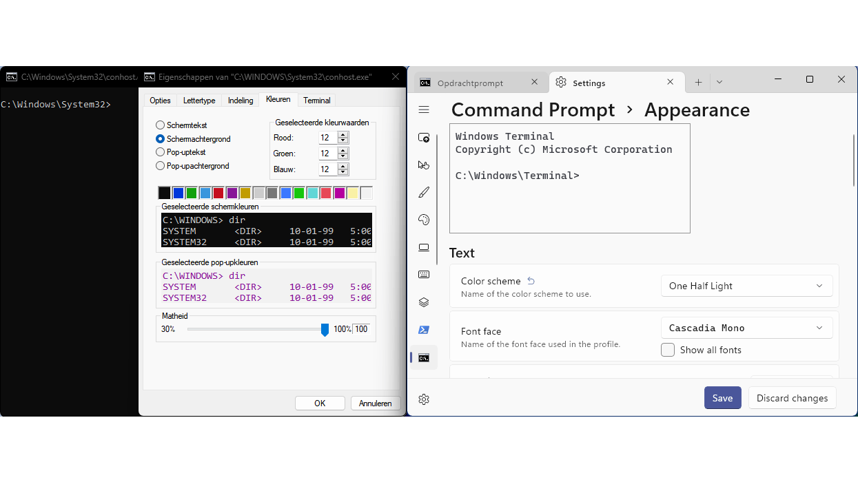
Task: Switch to the Lettertype tab
Action: tap(199, 101)
